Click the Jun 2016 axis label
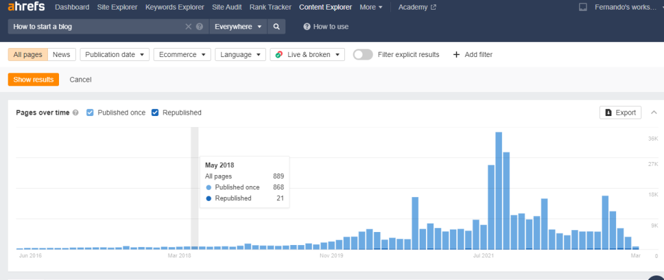 pos(30,256)
